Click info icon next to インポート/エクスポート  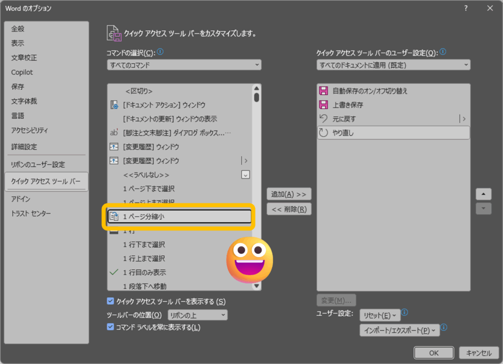[444, 327]
